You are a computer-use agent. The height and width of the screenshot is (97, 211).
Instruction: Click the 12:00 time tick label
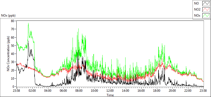(110, 91)
